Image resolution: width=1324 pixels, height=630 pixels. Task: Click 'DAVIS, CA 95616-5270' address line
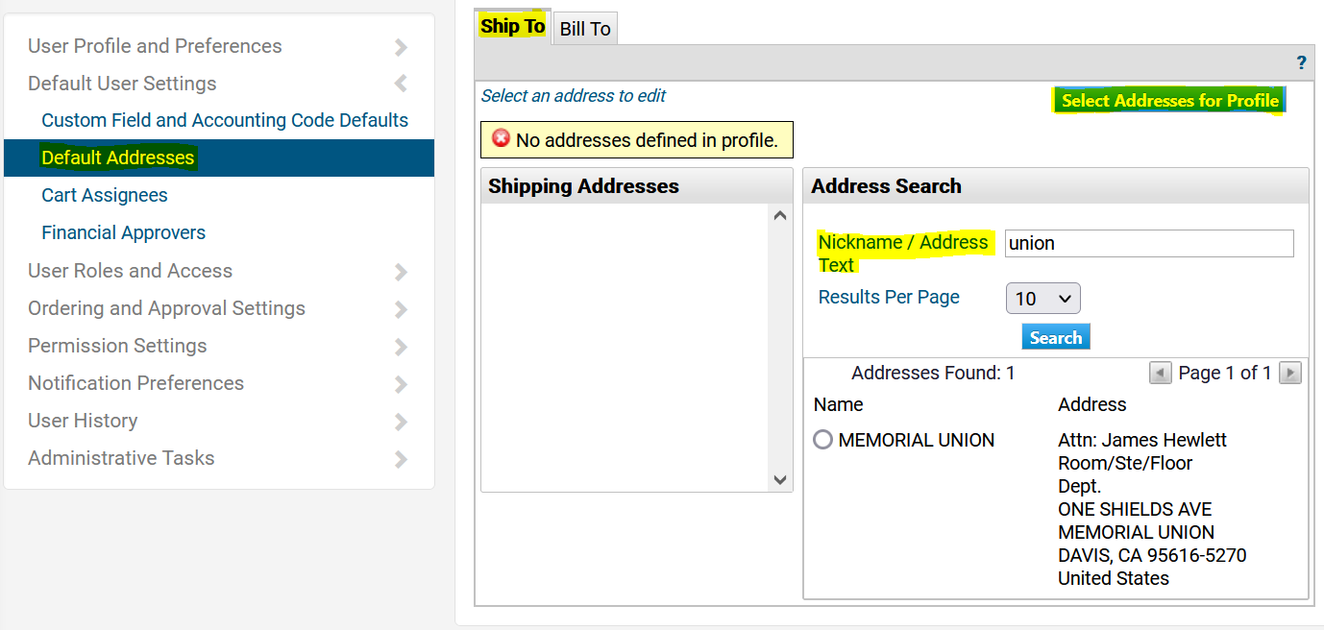(1152, 555)
